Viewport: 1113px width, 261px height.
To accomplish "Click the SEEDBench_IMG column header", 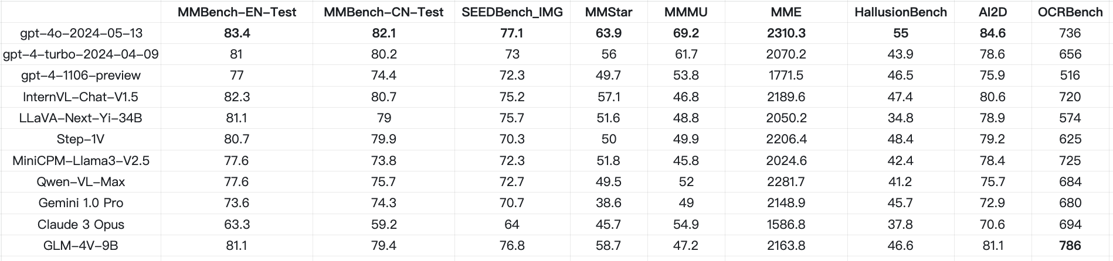I will 512,12.
